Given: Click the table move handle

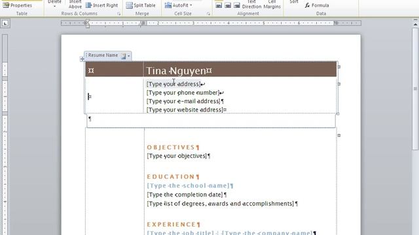Looking at the screenshot, I should pyautogui.click(x=82, y=59).
